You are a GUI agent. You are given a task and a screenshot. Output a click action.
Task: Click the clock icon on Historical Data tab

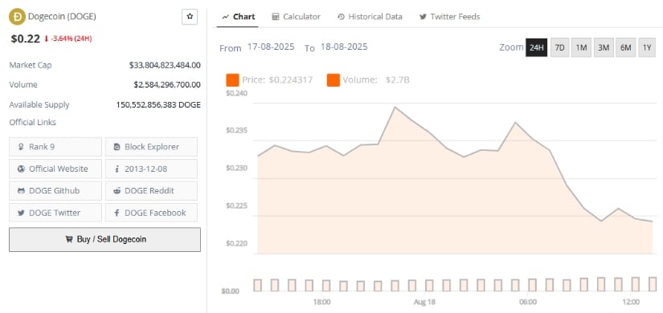click(341, 17)
